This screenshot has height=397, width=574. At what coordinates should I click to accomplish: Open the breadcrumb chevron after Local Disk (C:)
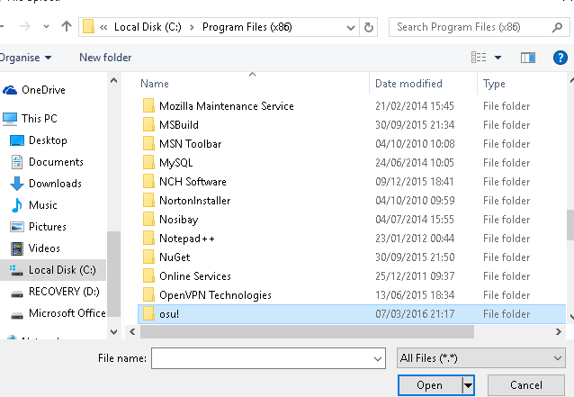(x=192, y=28)
